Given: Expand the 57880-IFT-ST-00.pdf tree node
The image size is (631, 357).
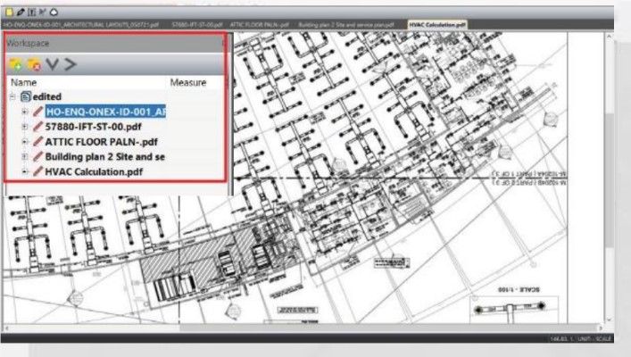Looking at the screenshot, I should [x=25, y=127].
